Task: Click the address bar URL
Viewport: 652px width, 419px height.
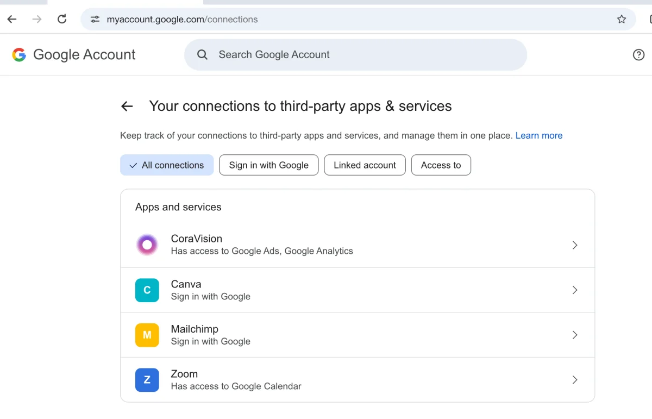Action: point(182,19)
